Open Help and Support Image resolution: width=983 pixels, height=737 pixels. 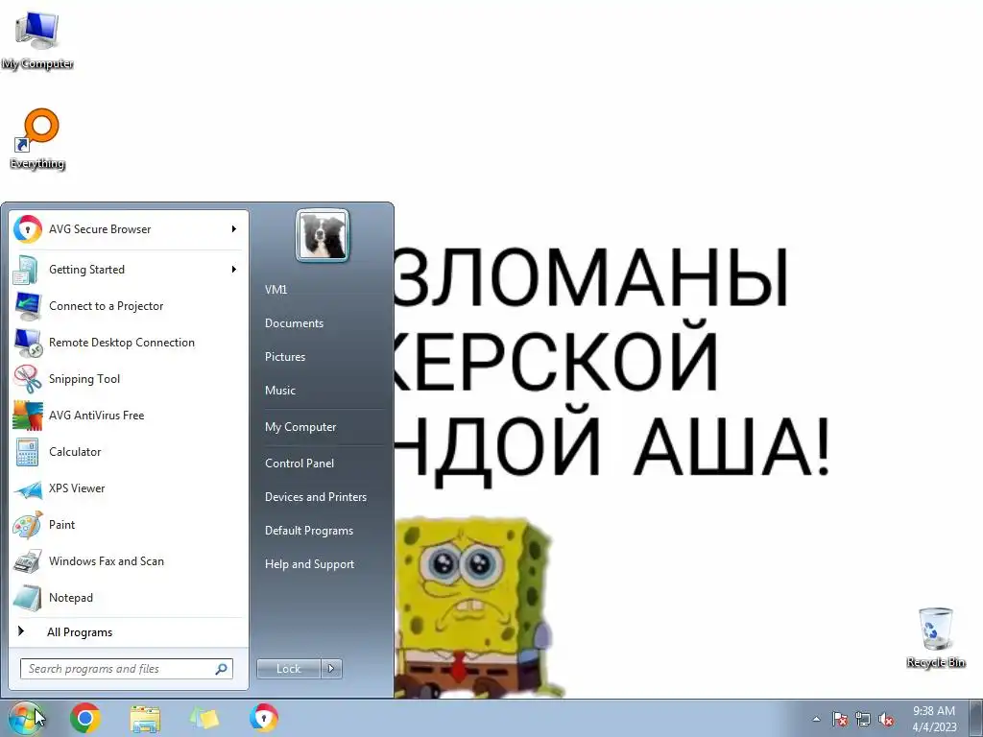309,564
